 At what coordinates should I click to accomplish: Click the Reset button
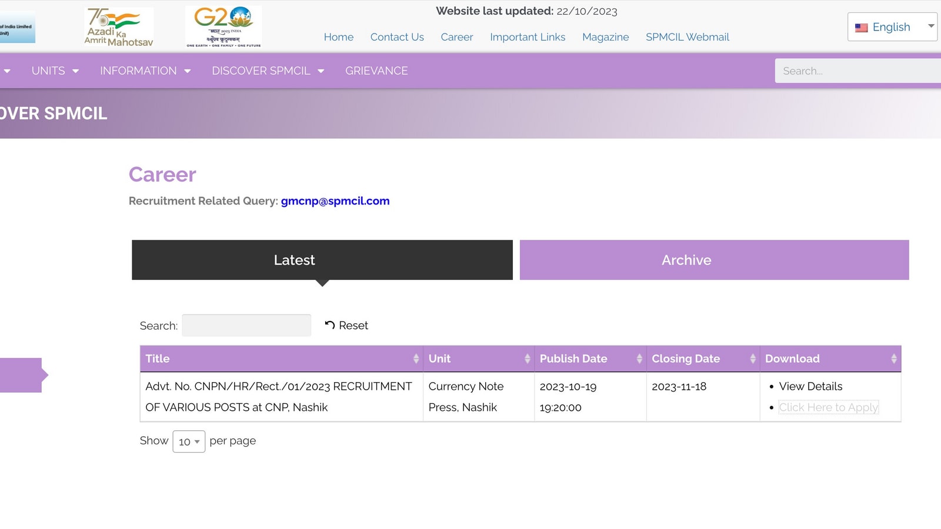(346, 325)
